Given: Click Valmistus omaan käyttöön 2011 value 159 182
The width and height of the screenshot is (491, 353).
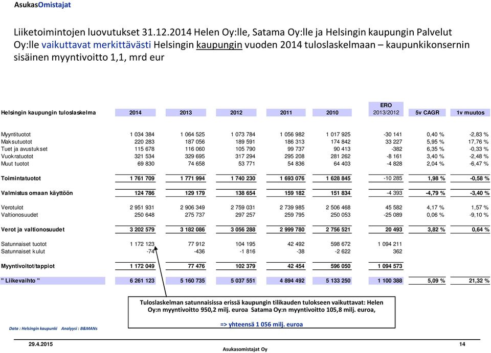Looking at the screenshot, I should [x=295, y=193].
